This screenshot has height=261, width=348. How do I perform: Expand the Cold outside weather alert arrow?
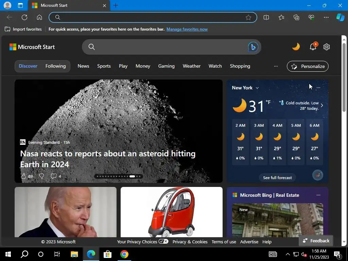(x=322, y=105)
